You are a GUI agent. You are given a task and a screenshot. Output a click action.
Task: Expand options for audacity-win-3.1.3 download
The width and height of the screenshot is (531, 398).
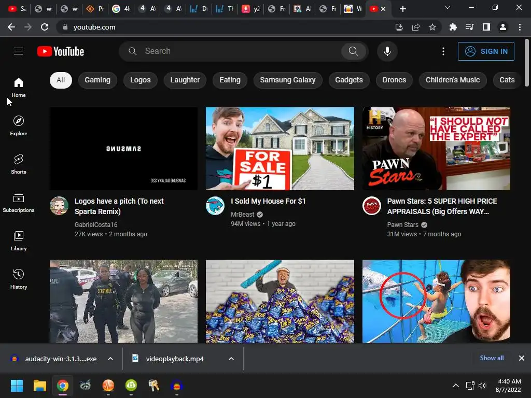[x=110, y=359]
